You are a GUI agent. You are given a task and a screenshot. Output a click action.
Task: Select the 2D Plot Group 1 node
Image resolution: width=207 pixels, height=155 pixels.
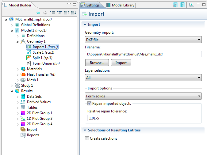[x=36, y=113]
